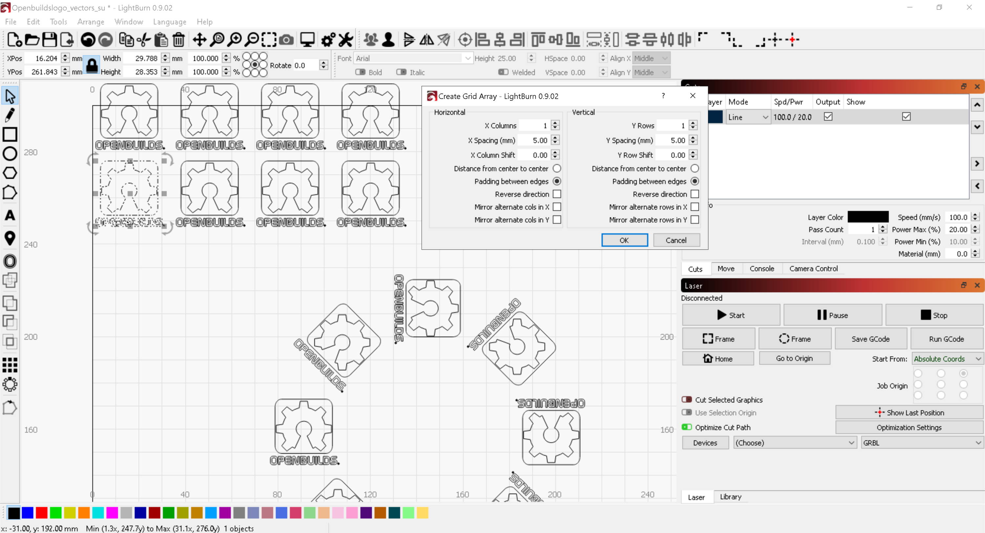Cancel the Create Grid Array dialog

pyautogui.click(x=676, y=240)
